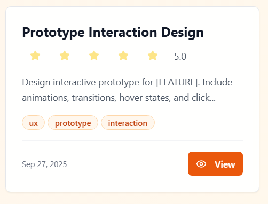Click the 'View' label text
Screen dimensions: 268x204
225,164
